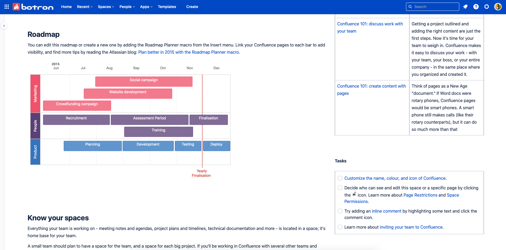Check the Customize name, colour, and icon task
Screen dimensions: 506x250
(340, 178)
